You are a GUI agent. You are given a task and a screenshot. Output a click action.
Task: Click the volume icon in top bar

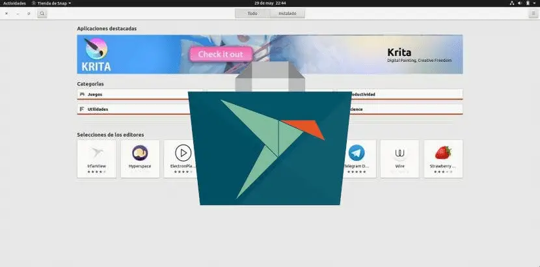[x=520, y=3]
